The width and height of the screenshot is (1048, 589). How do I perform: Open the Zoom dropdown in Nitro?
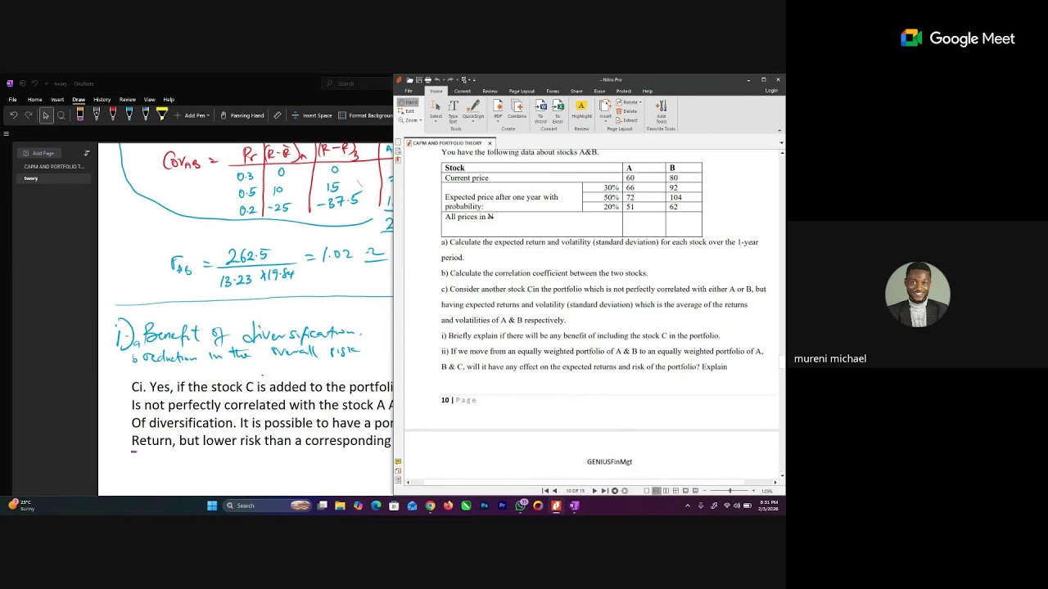409,120
